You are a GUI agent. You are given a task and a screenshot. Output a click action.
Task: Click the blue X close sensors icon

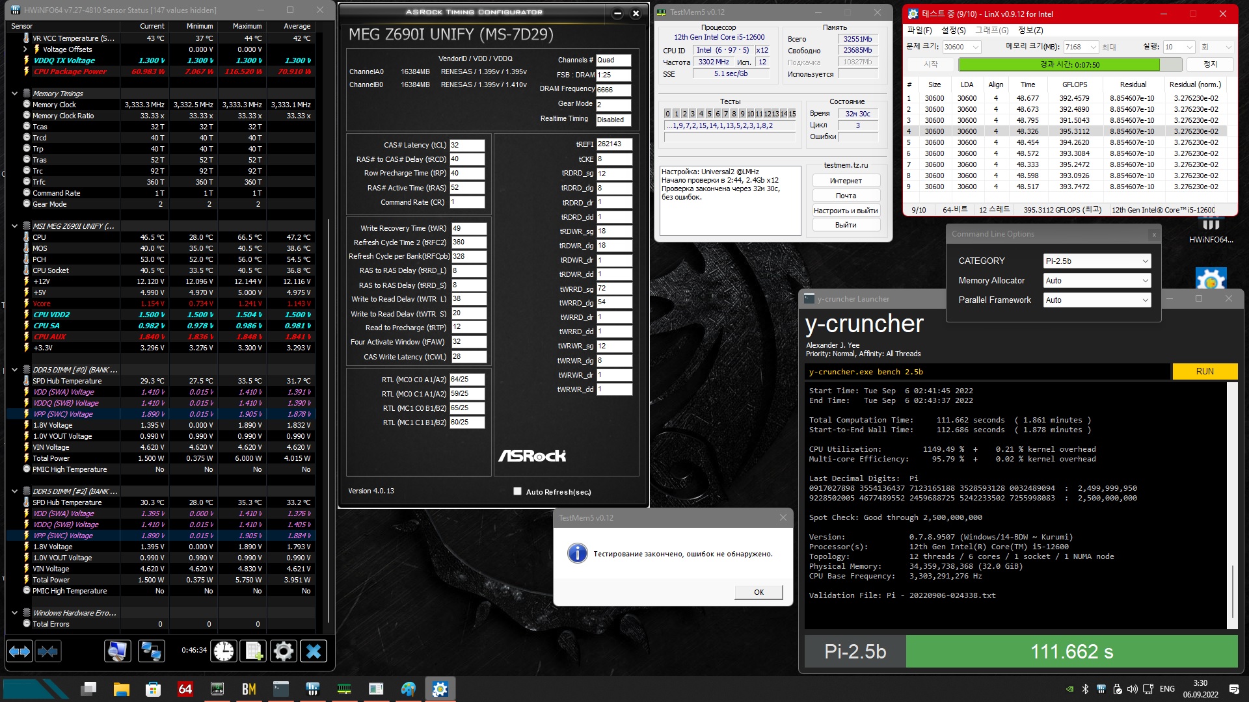pyautogui.click(x=314, y=651)
